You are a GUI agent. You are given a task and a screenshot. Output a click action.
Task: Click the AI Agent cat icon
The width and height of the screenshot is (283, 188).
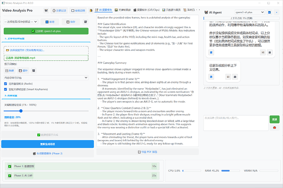coord(206,12)
